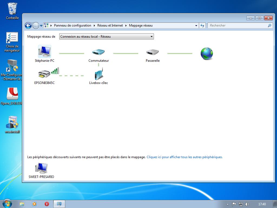Focus the Rechercher search field
The width and height of the screenshot is (277, 208).
(x=240, y=25)
